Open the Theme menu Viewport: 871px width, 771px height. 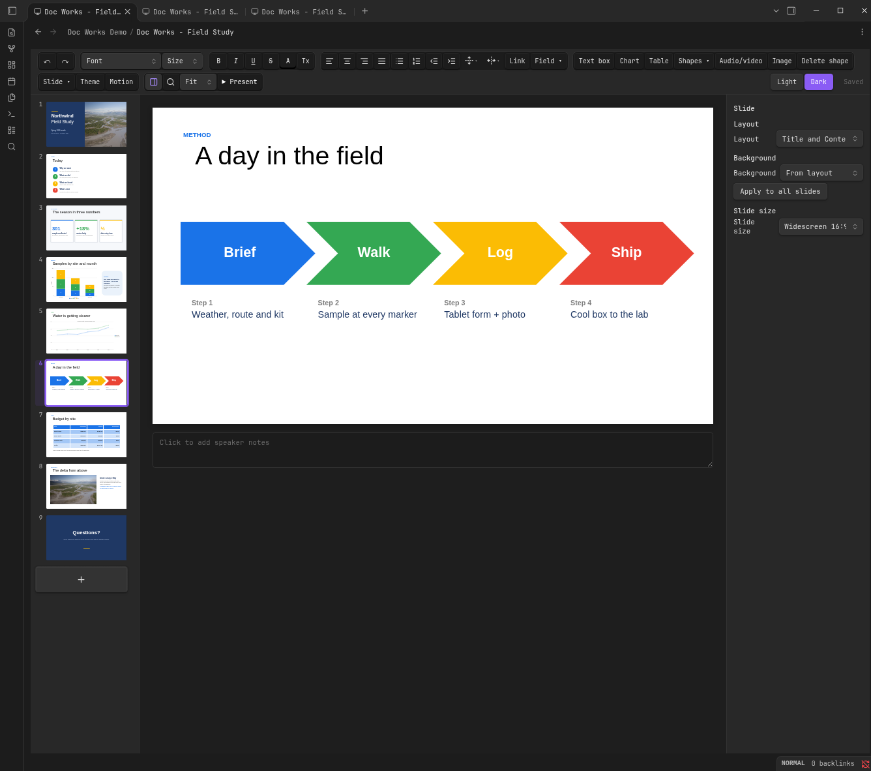coord(90,82)
